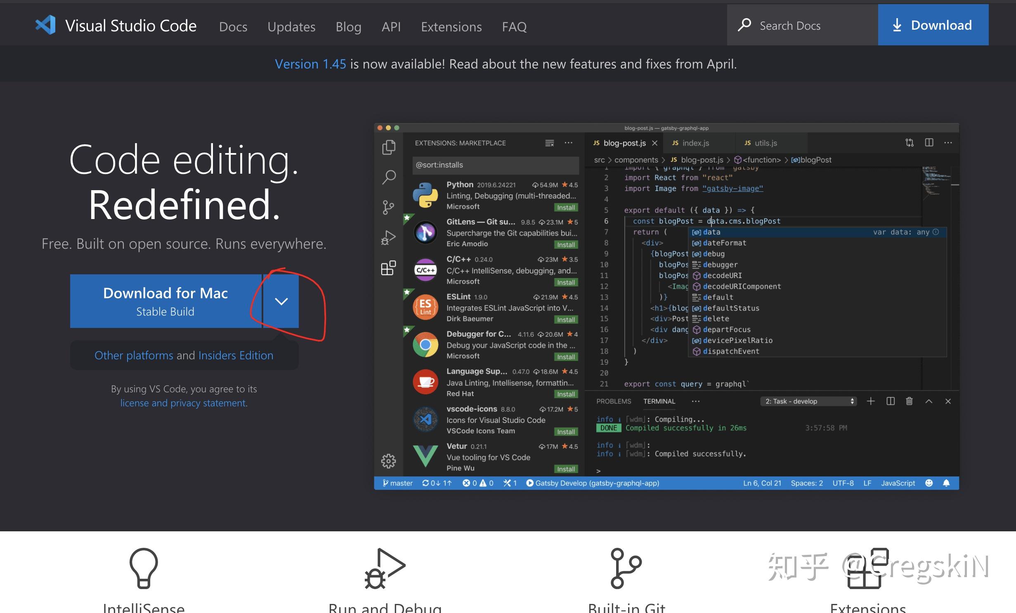This screenshot has height=613, width=1016.
Task: Go to the Updates page
Action: [x=291, y=27]
